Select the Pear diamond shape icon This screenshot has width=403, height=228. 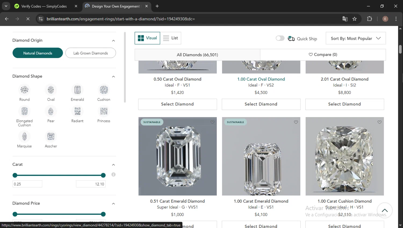point(51,111)
